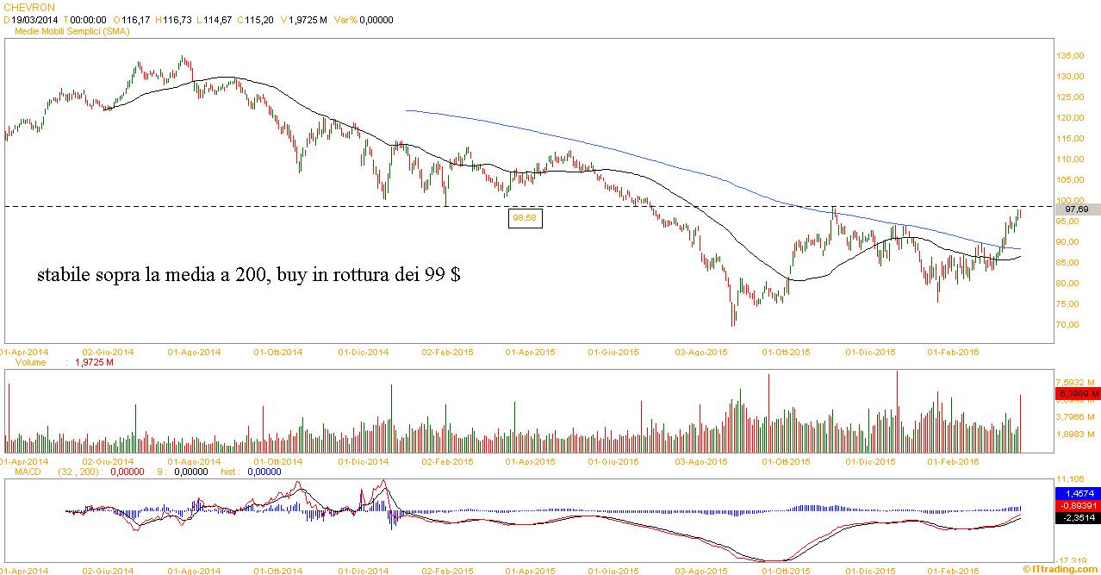Click the note 'stabile sopra la media a 200'
The image size is (1101, 575).
pos(152,276)
